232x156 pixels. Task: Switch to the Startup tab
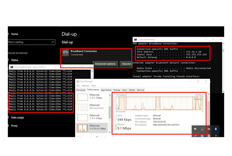pos(117,90)
